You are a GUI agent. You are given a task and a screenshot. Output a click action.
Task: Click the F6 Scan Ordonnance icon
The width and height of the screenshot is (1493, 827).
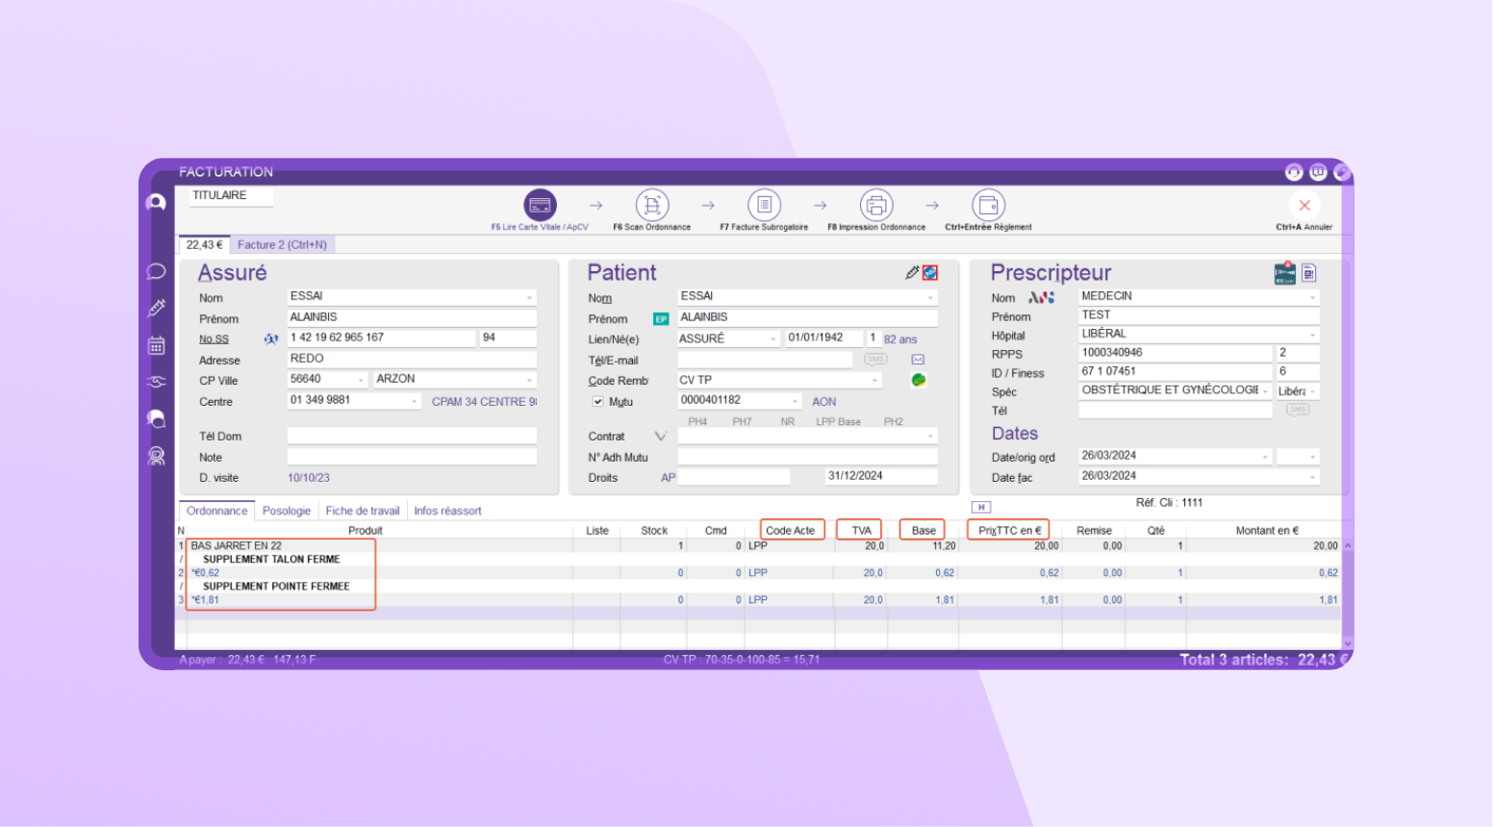652,205
